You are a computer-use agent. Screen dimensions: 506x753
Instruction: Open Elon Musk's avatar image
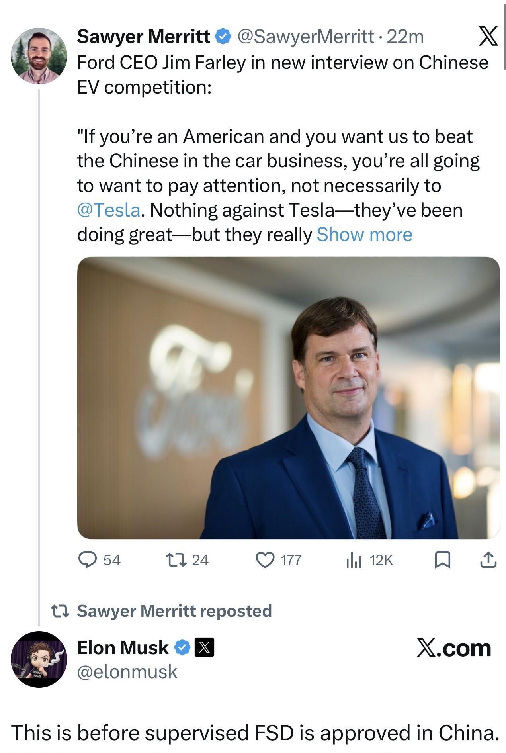(x=39, y=659)
